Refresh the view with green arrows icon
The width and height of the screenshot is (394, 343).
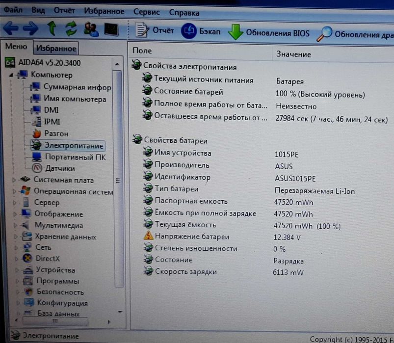click(71, 28)
